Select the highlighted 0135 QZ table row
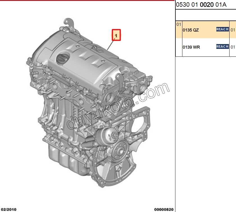This screenshot has width=236, height=212. (x=205, y=29)
